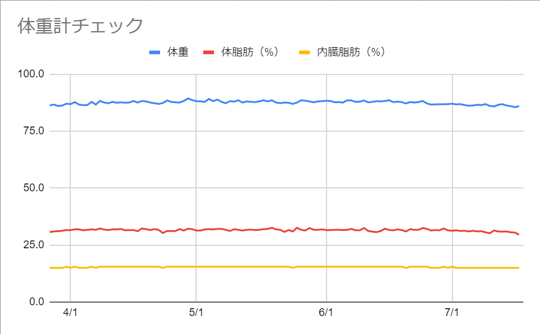Click the blue weight line near 5/1

tap(196, 101)
